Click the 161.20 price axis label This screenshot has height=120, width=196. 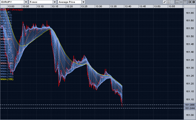coord(190,84)
